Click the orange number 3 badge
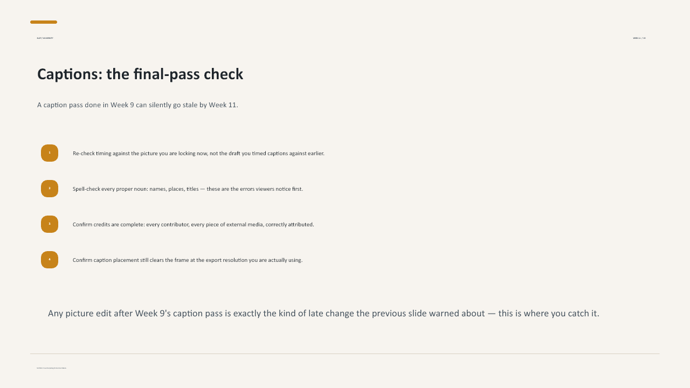Viewport: 690px width, 388px height. [50, 224]
